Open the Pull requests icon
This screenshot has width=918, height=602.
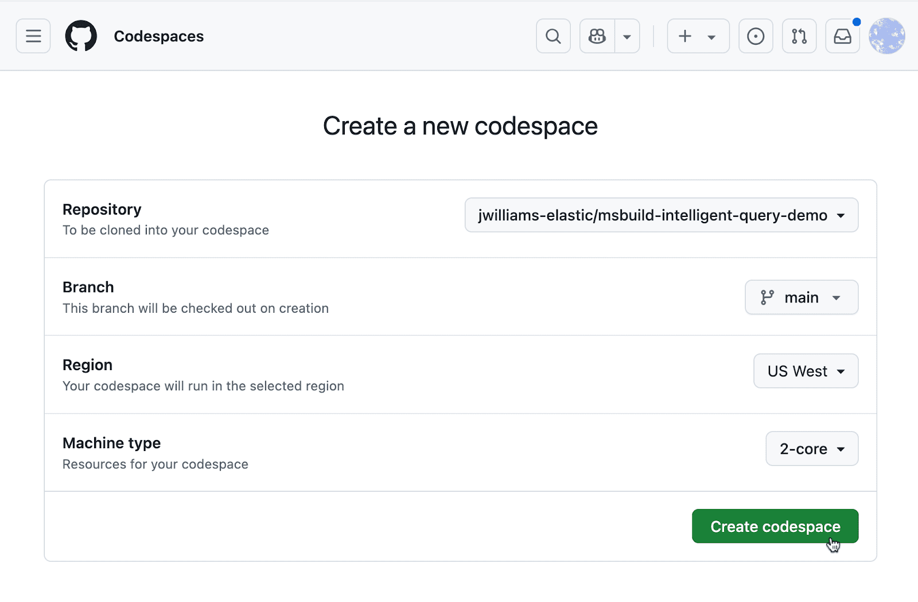point(799,36)
